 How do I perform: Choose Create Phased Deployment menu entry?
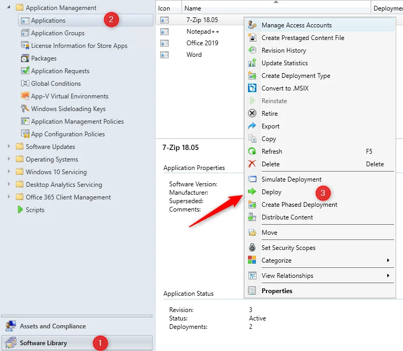point(320,204)
